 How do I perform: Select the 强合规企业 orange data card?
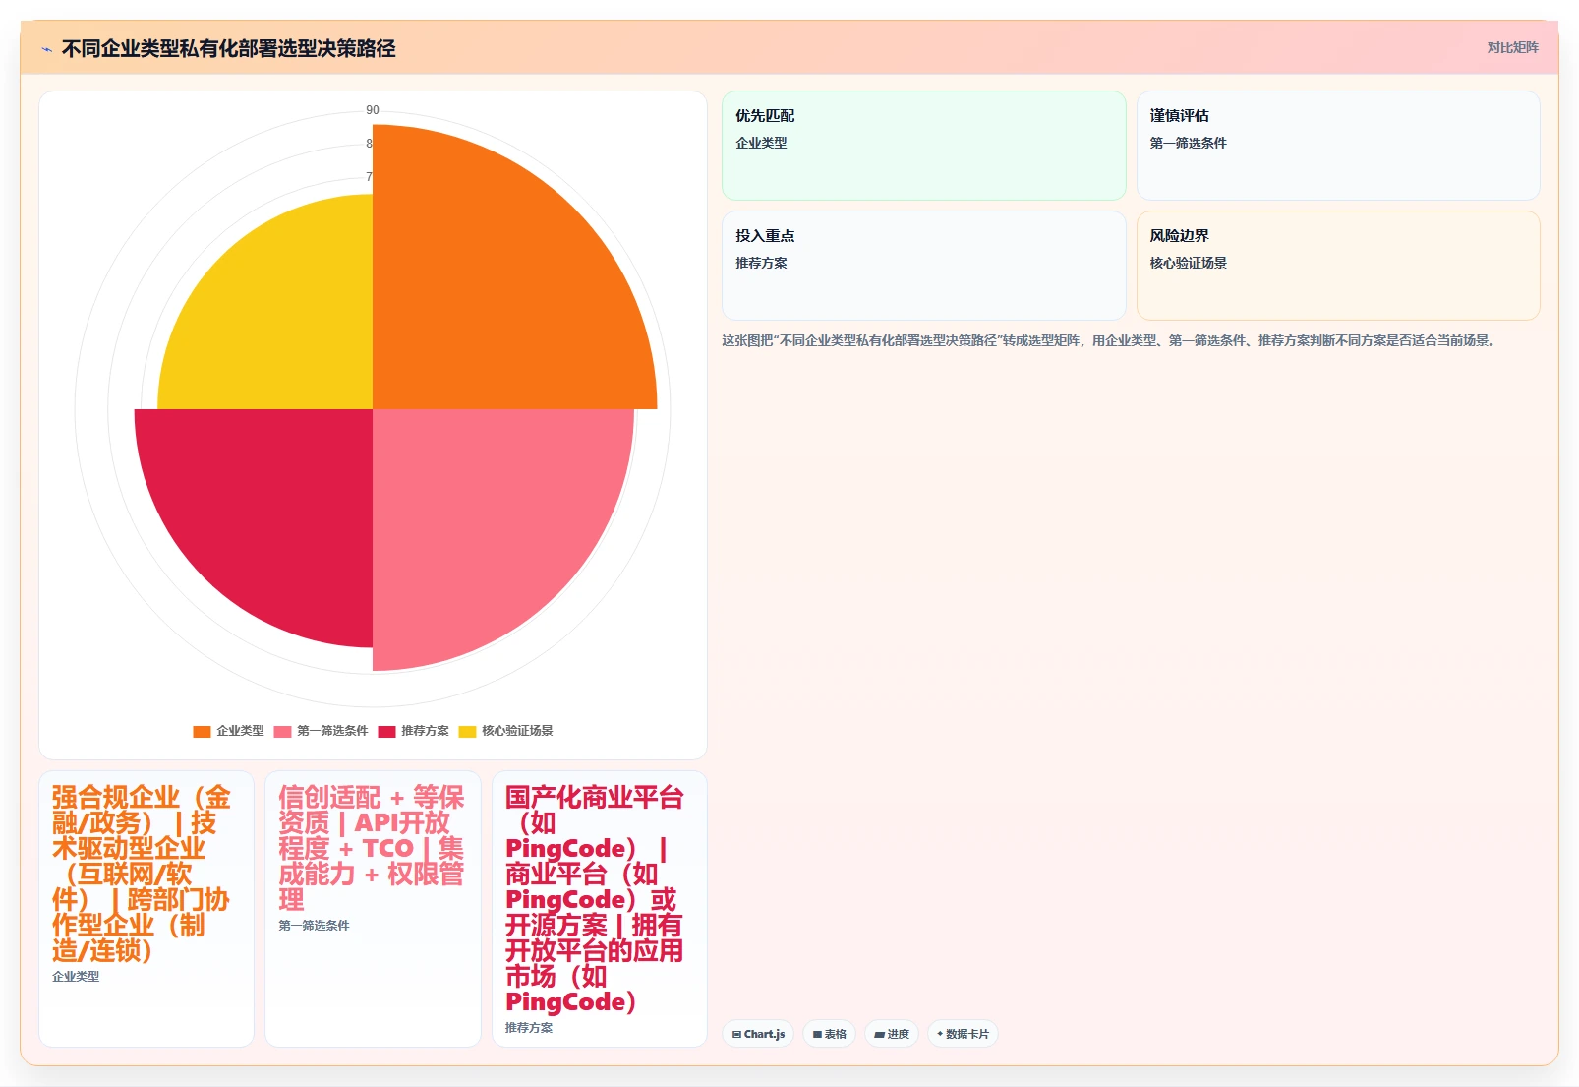coord(146,909)
